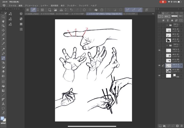Open the 通常 blending mode dropdown
This screenshot has width=184, height=128.
point(167,16)
